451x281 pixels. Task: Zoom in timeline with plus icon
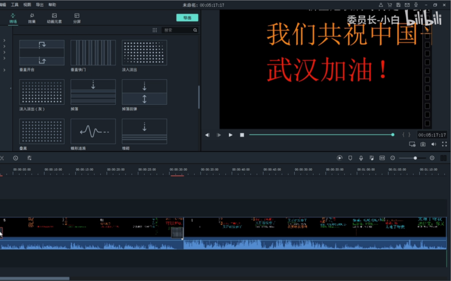pyautogui.click(x=432, y=158)
